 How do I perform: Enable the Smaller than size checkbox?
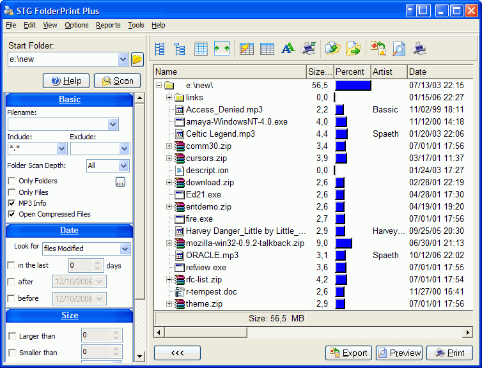(12, 353)
